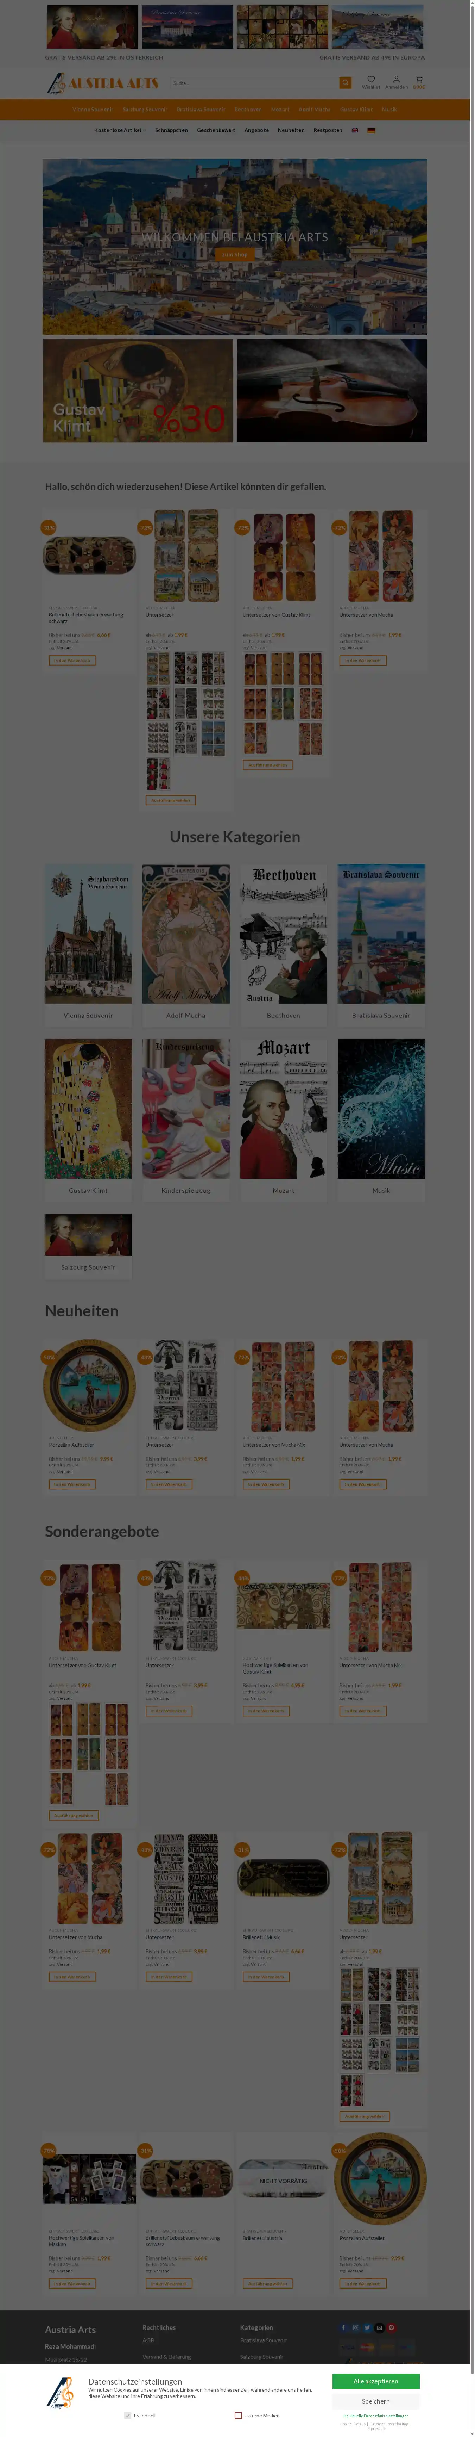This screenshot has height=2437, width=475.
Task: Click the search magnifier icon
Action: 345,83
